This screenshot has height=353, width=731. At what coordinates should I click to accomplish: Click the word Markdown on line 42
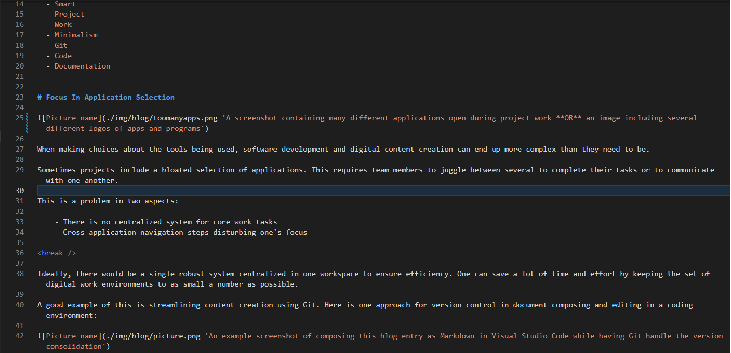[457, 336]
